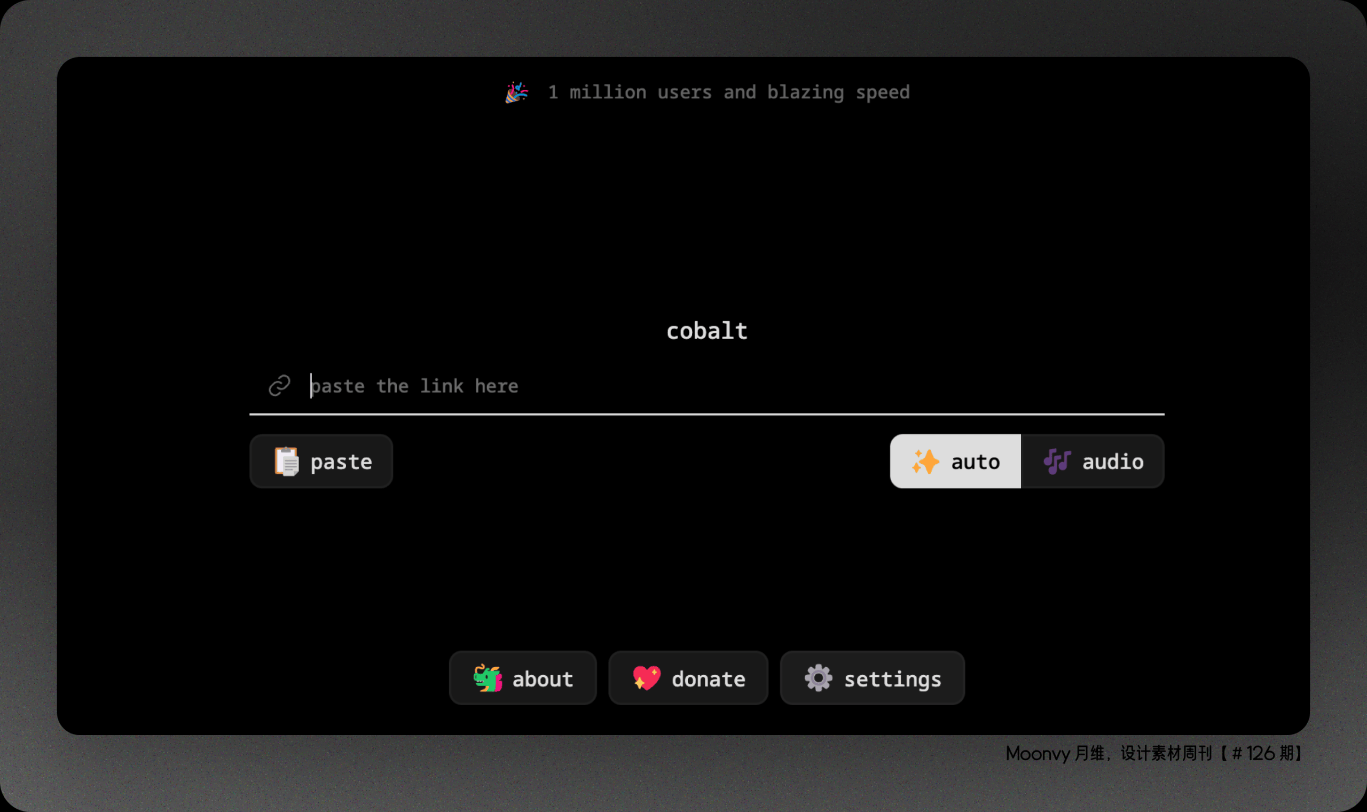This screenshot has width=1367, height=812.
Task: Click the party popper icon
Action: tap(517, 92)
